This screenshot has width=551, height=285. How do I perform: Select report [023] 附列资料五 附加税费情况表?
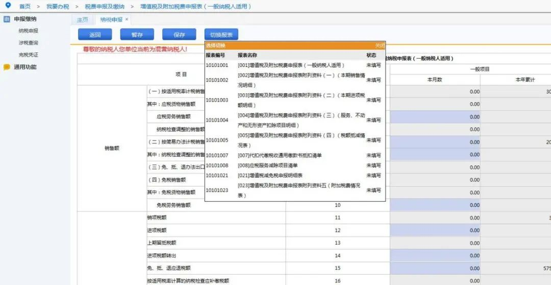tap(299, 191)
